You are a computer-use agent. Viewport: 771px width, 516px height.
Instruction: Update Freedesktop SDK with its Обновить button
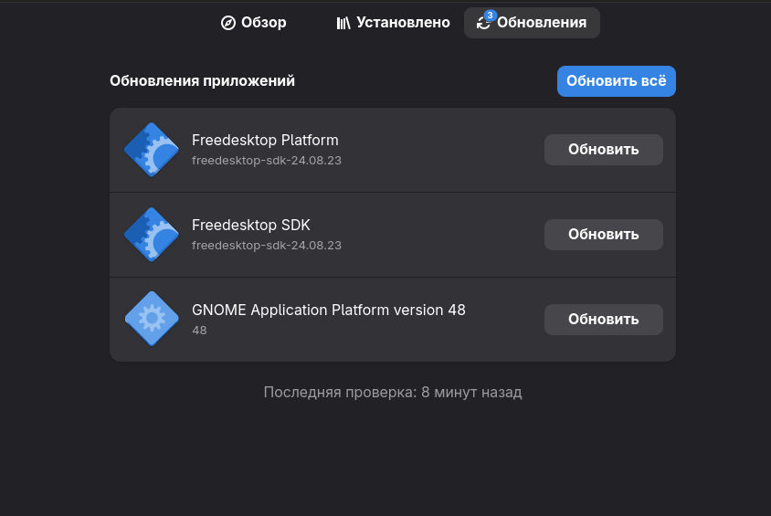603,235
